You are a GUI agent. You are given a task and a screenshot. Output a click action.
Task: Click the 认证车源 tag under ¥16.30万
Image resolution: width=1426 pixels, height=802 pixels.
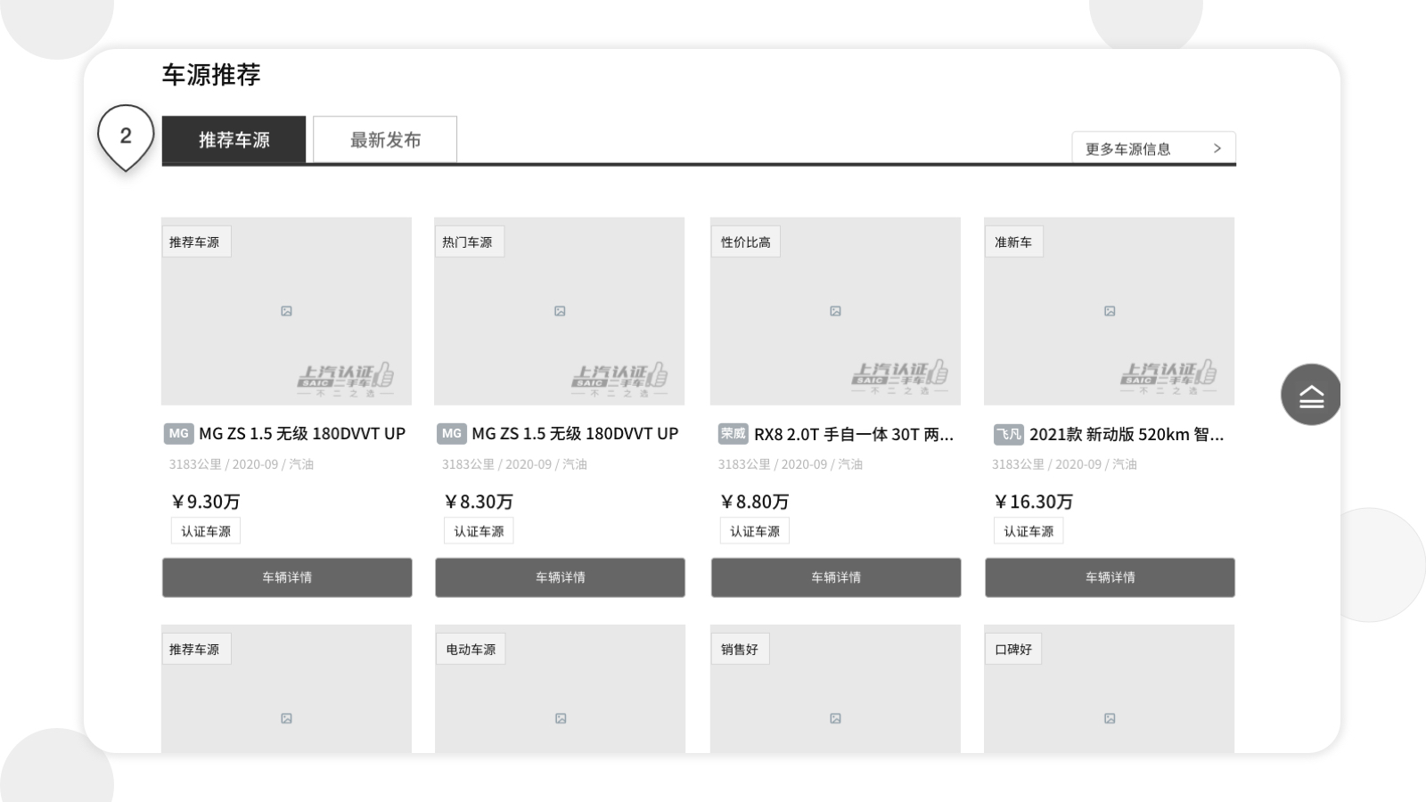pos(1029,531)
